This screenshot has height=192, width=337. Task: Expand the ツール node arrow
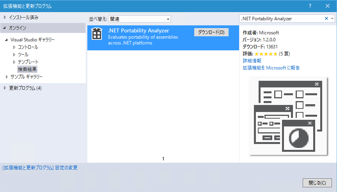14,55
